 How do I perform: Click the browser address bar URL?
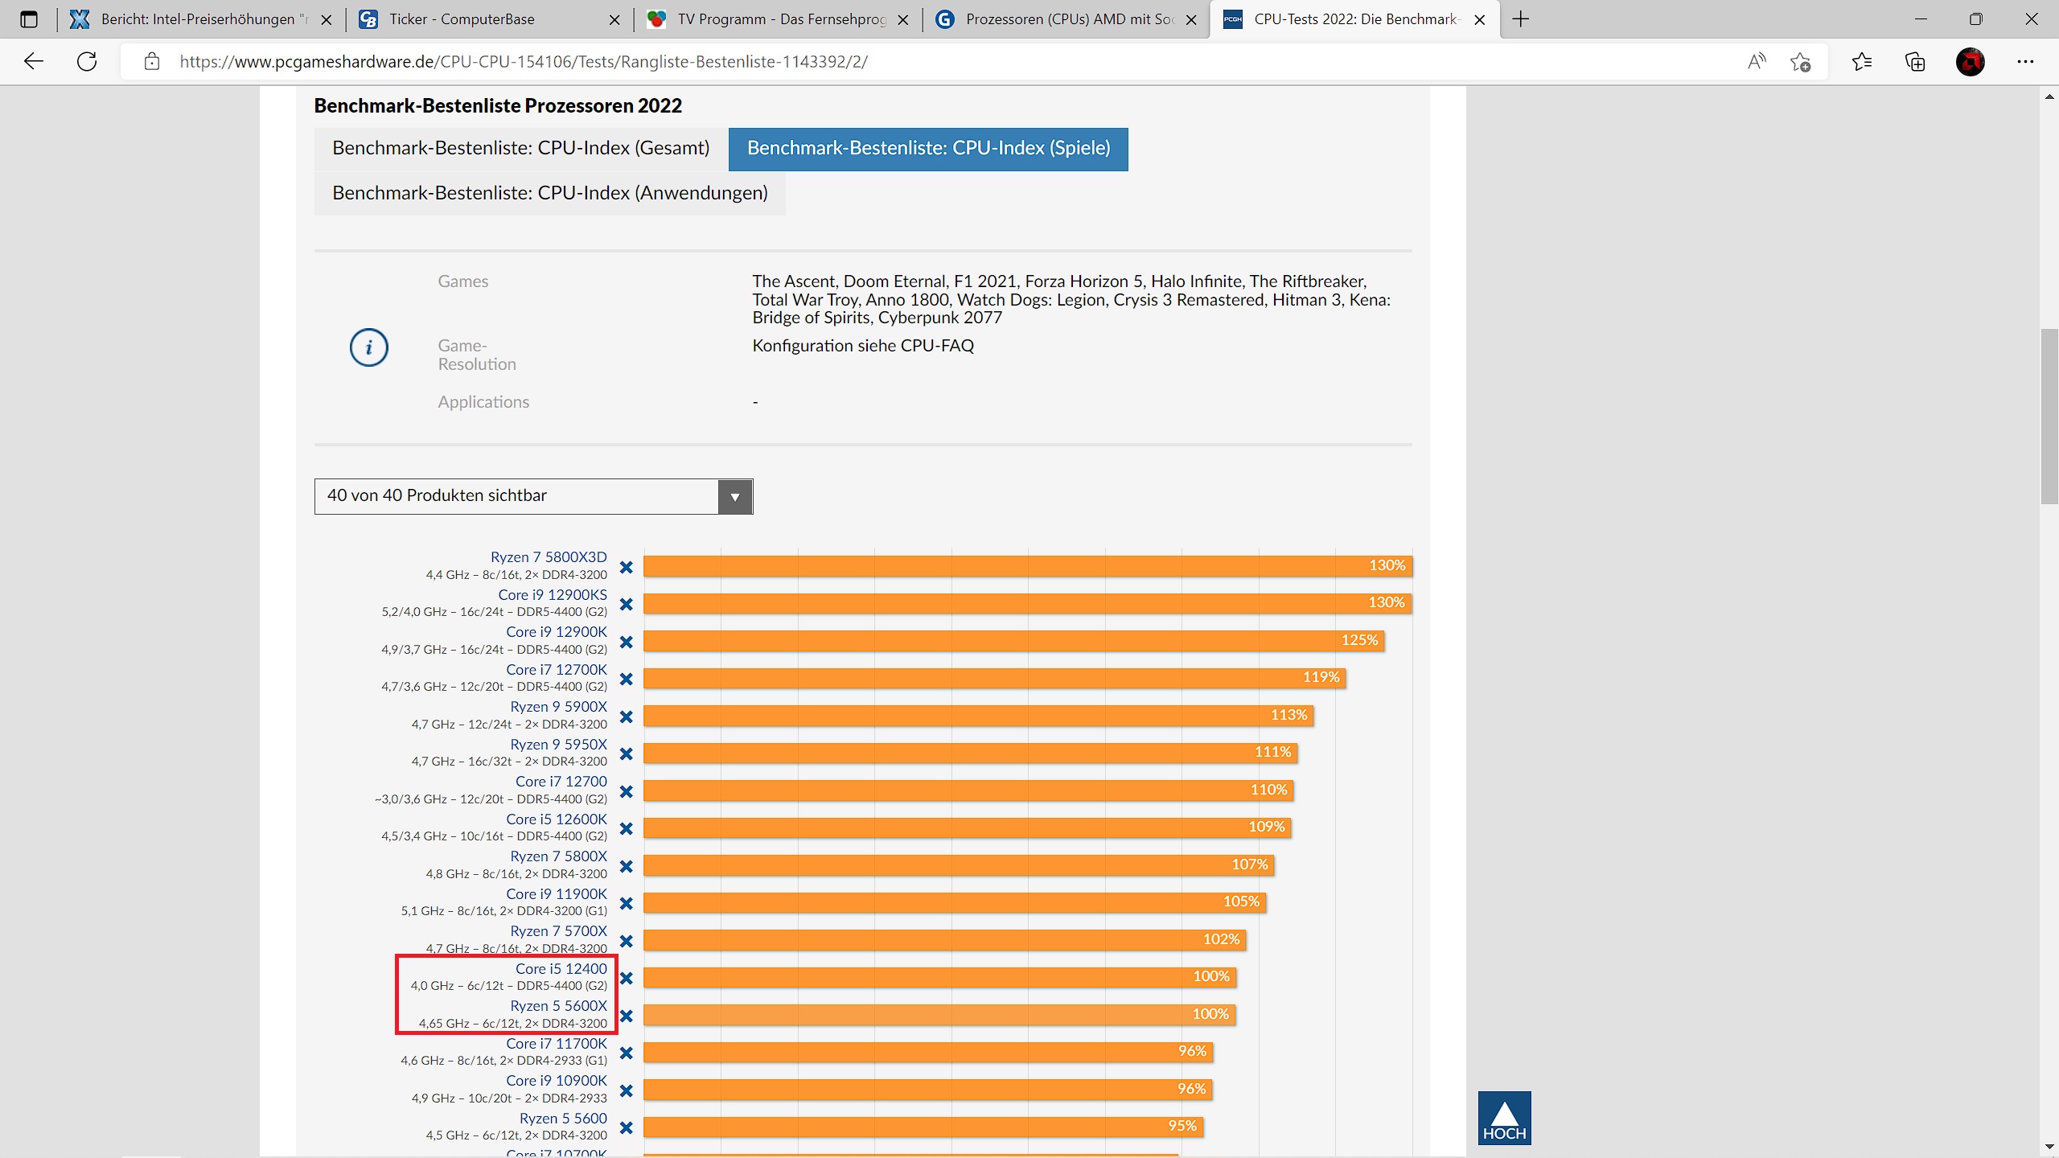click(x=523, y=62)
